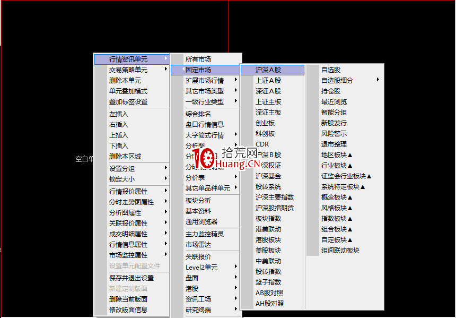Choose 科创板 market option
The width and height of the screenshot is (456, 318).
(x=273, y=134)
